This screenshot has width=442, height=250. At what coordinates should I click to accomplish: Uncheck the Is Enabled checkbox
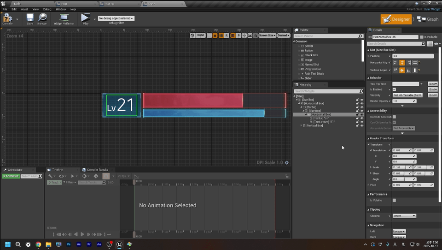(394, 89)
